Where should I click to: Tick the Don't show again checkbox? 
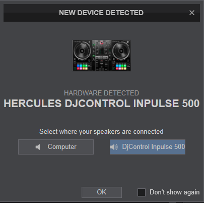[x=142, y=192]
